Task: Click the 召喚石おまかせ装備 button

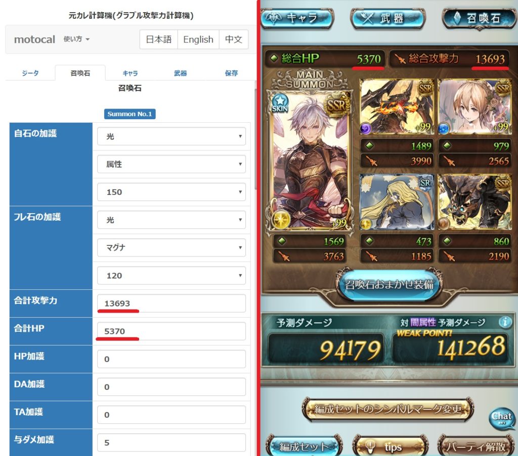Action: 389,284
